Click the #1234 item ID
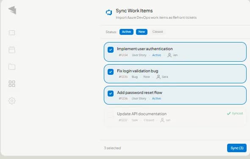Image resolution: width=250 pixels, height=159 pixels. coord(123,55)
